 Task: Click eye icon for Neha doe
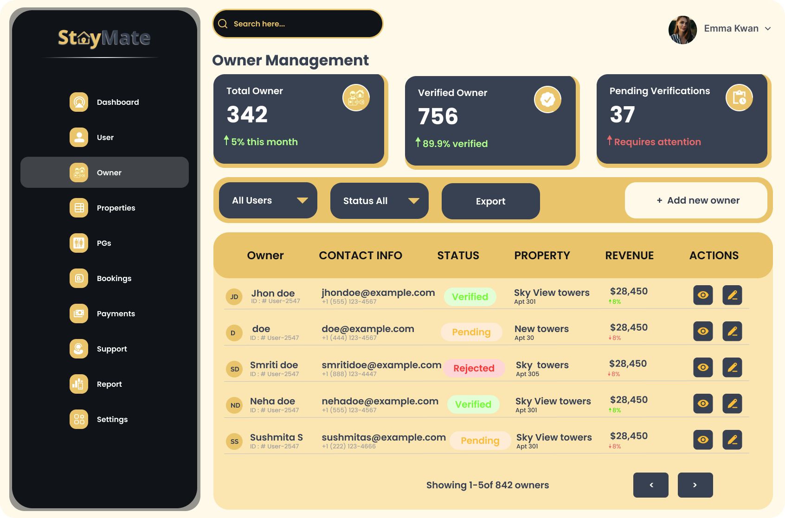point(703,404)
